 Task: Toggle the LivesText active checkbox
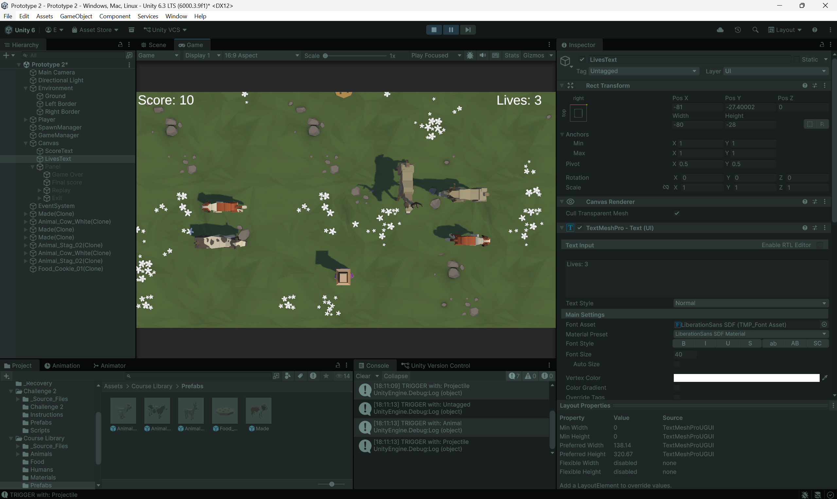click(x=582, y=60)
